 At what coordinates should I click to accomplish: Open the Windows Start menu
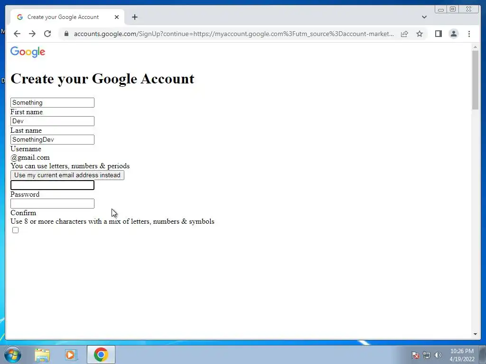pos(13,355)
